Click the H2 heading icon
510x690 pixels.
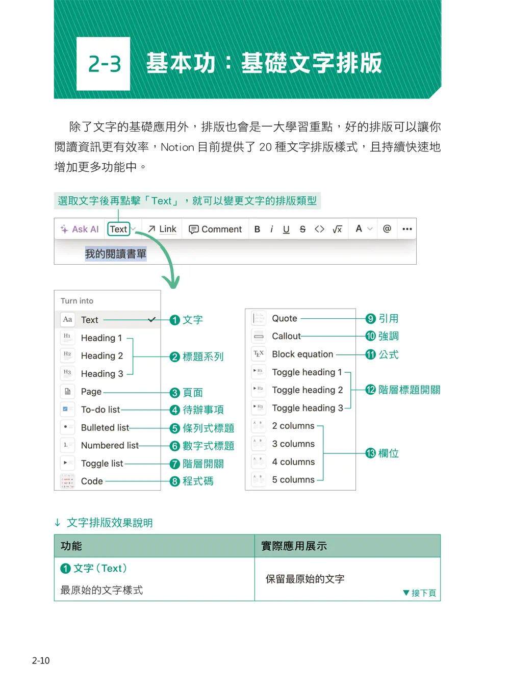click(x=68, y=355)
